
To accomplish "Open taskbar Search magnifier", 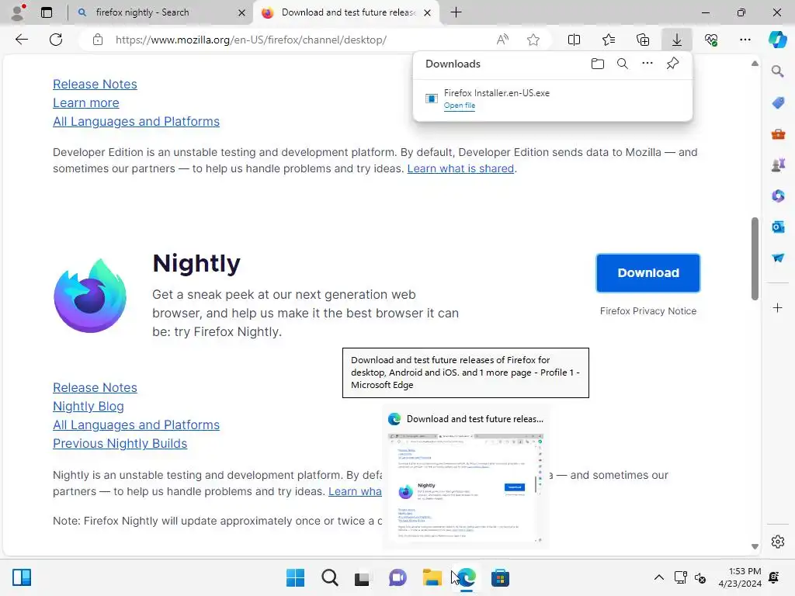I will (329, 577).
